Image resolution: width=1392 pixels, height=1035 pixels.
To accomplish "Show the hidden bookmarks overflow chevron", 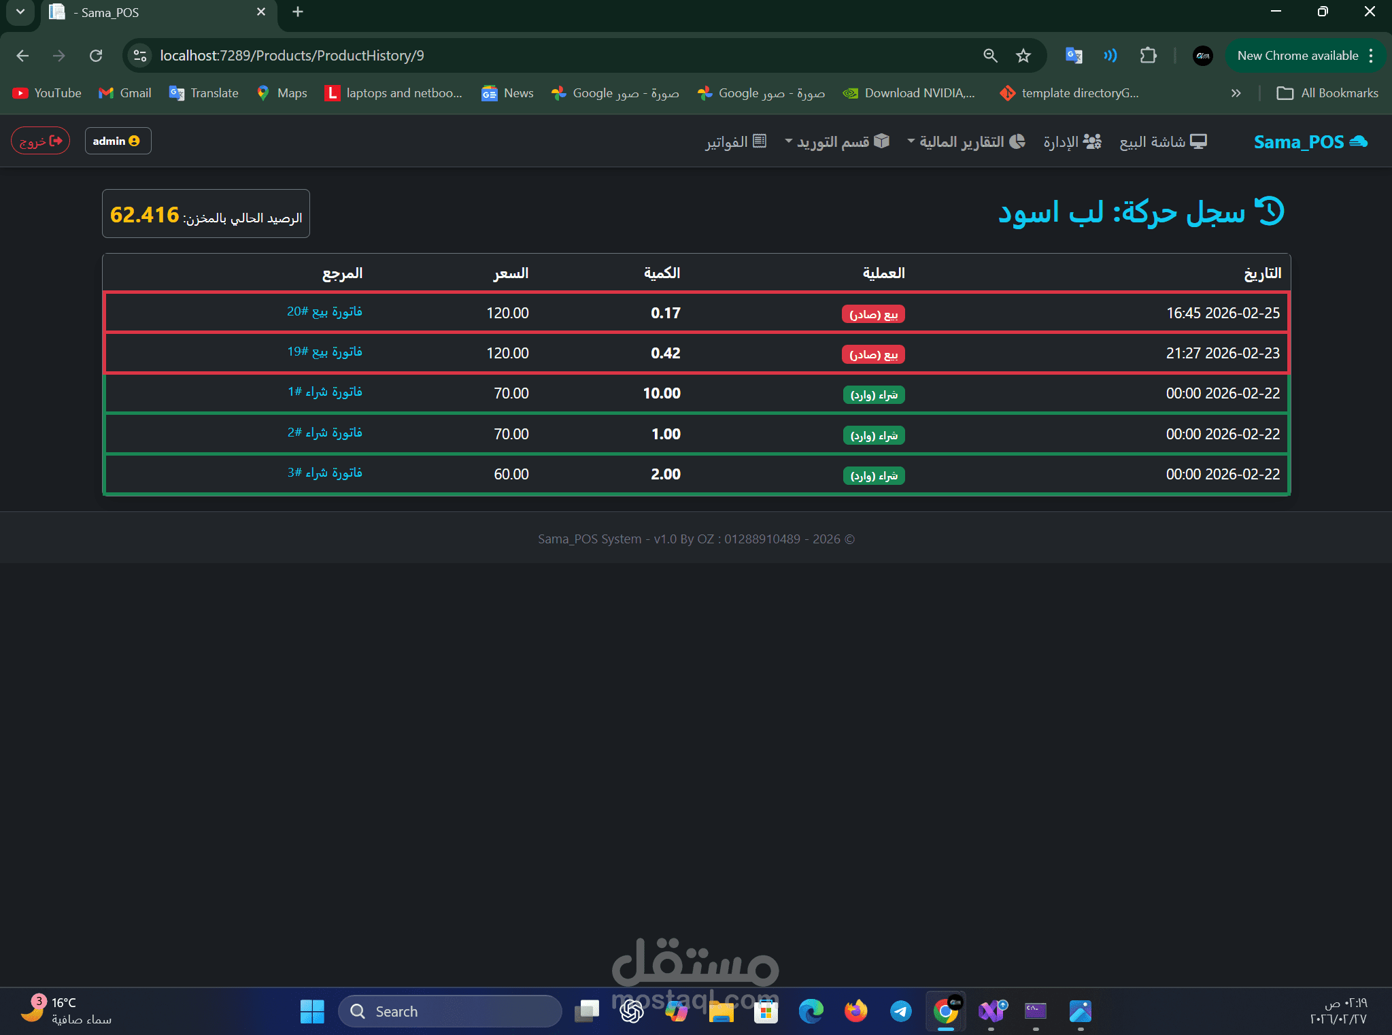I will (x=1236, y=93).
